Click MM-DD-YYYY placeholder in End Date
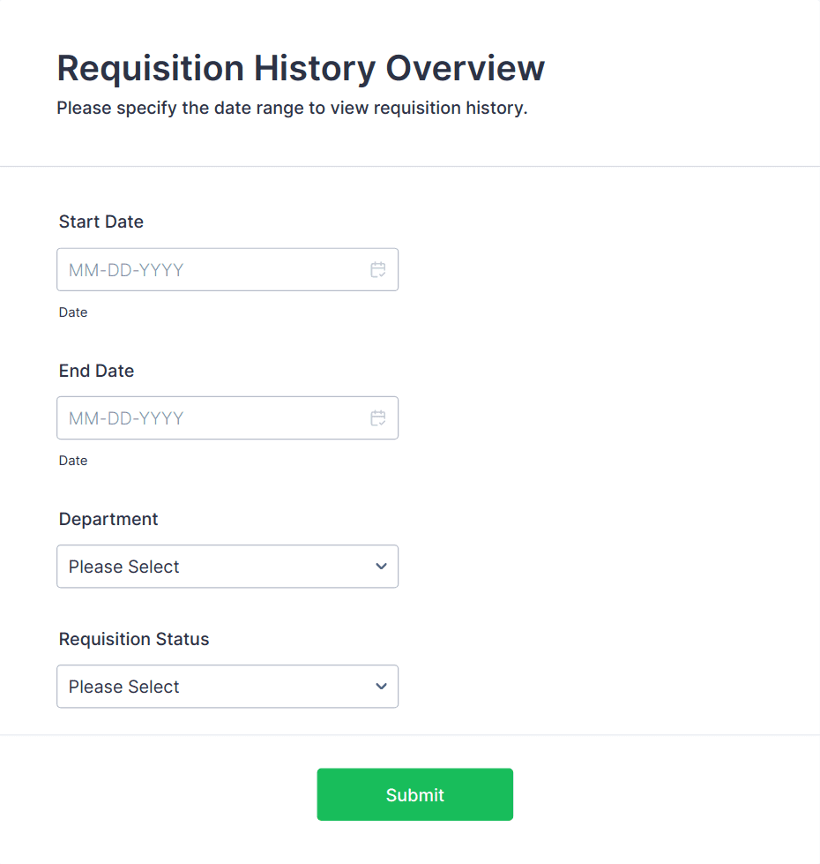Image resolution: width=820 pixels, height=864 pixels. tap(126, 418)
